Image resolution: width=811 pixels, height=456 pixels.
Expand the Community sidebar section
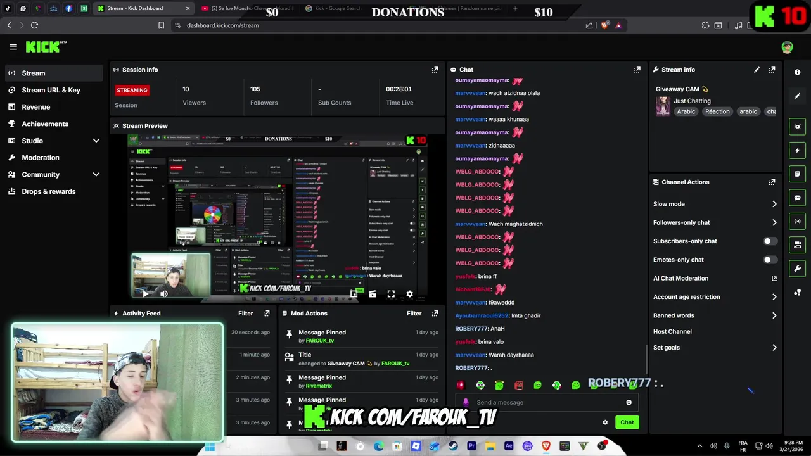coord(96,174)
